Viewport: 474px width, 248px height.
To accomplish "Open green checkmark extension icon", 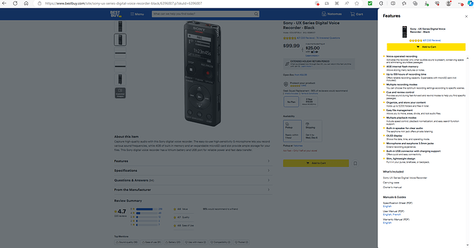I will tap(370, 3).
